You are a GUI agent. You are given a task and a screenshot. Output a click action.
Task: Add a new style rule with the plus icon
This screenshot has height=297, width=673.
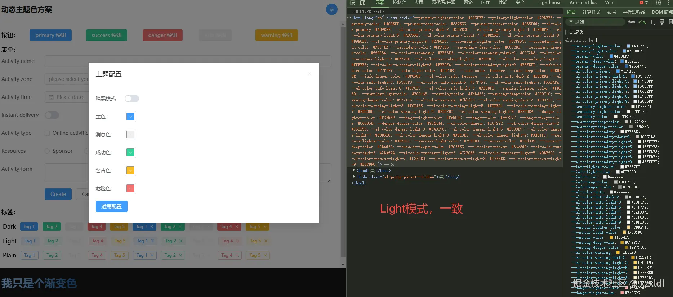coord(652,22)
